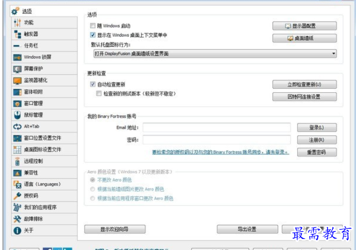Click the key icon for 授权码
The height and width of the screenshot is (250, 356).
17,195
